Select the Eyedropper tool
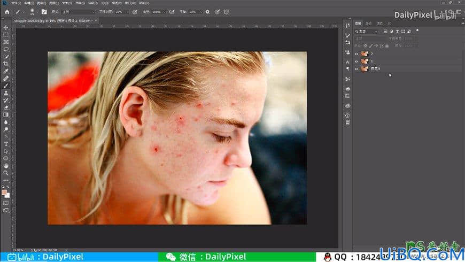 [x=6, y=71]
